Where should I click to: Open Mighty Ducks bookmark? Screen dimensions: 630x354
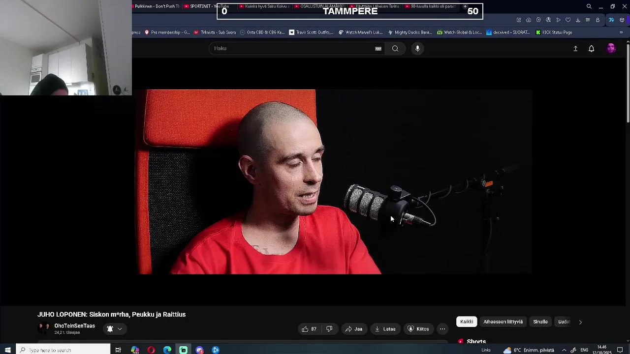pos(410,32)
